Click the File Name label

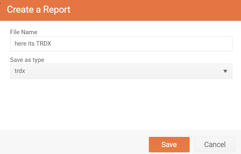pyautogui.click(x=24, y=32)
